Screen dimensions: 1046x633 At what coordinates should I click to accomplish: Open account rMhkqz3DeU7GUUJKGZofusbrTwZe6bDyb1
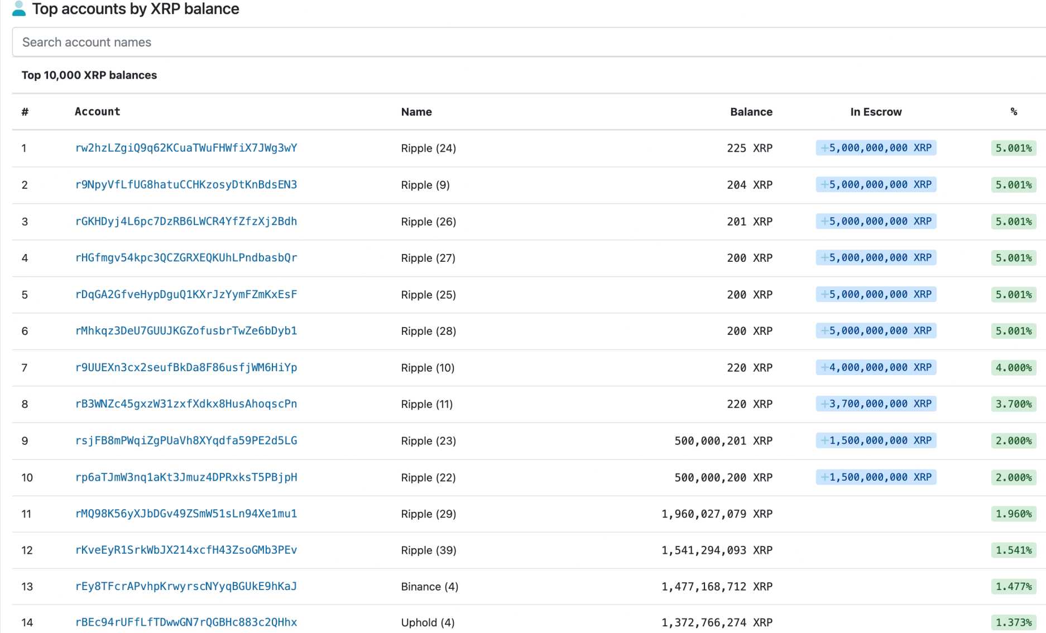pyautogui.click(x=186, y=331)
